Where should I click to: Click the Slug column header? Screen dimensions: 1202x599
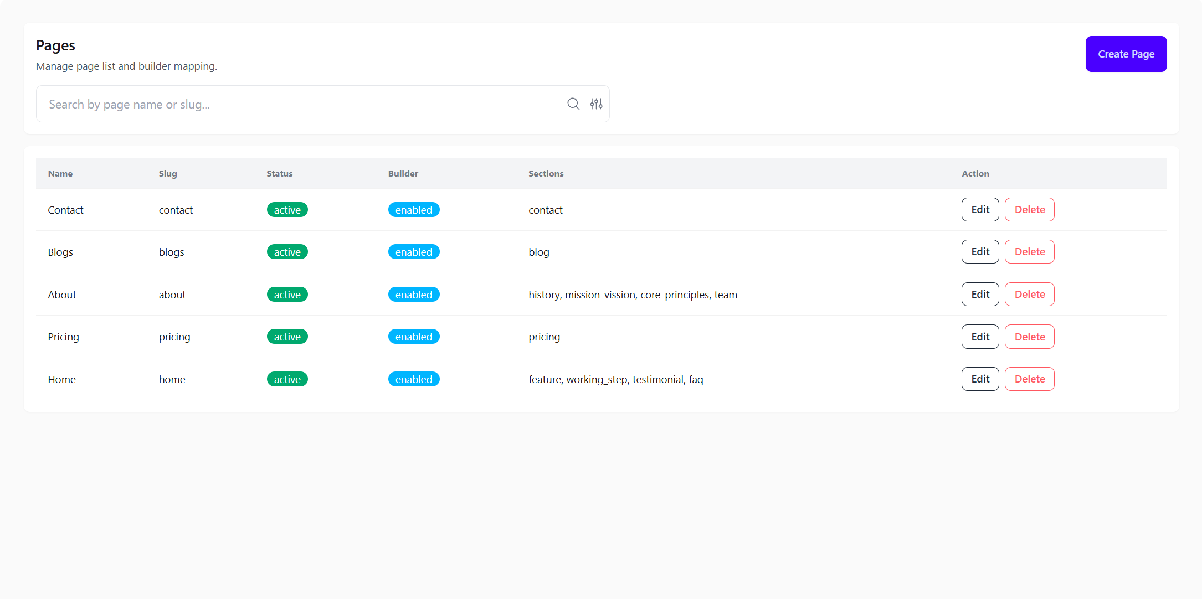168,173
